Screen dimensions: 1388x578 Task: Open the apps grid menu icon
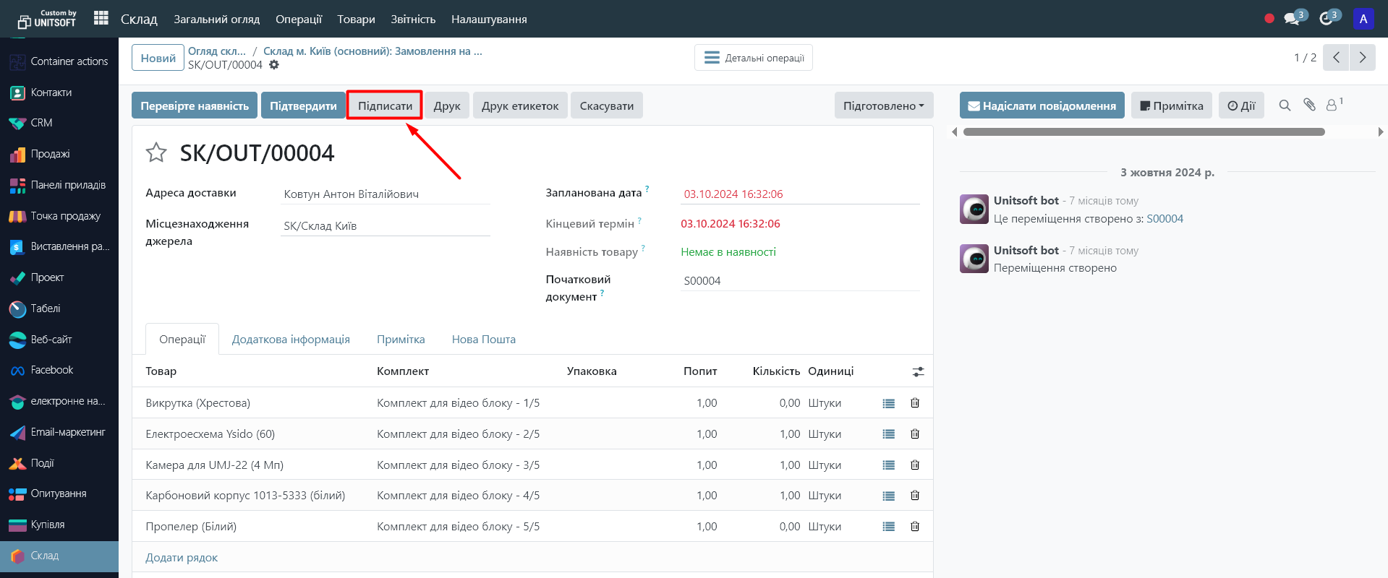(x=101, y=18)
